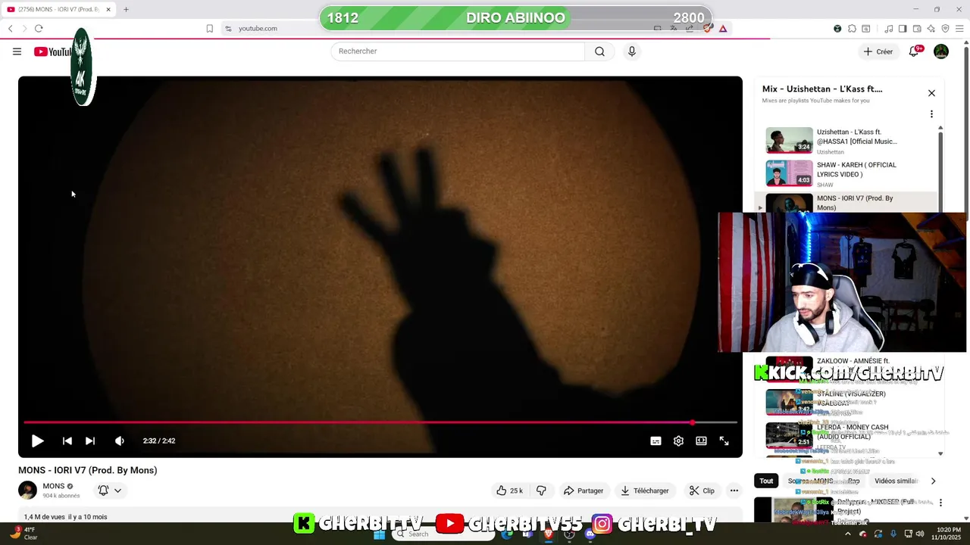Toggle the browser sidebar panel

coord(903,28)
